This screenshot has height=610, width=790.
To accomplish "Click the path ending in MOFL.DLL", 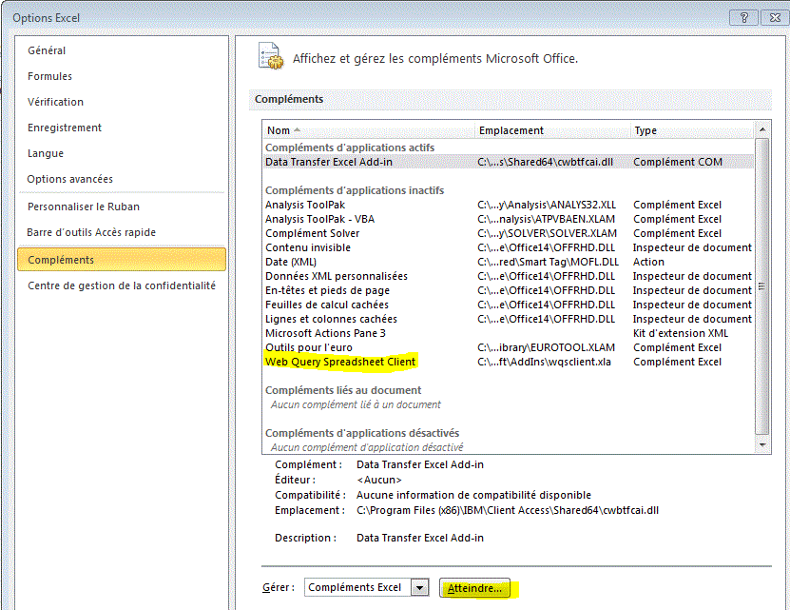I will tap(549, 262).
